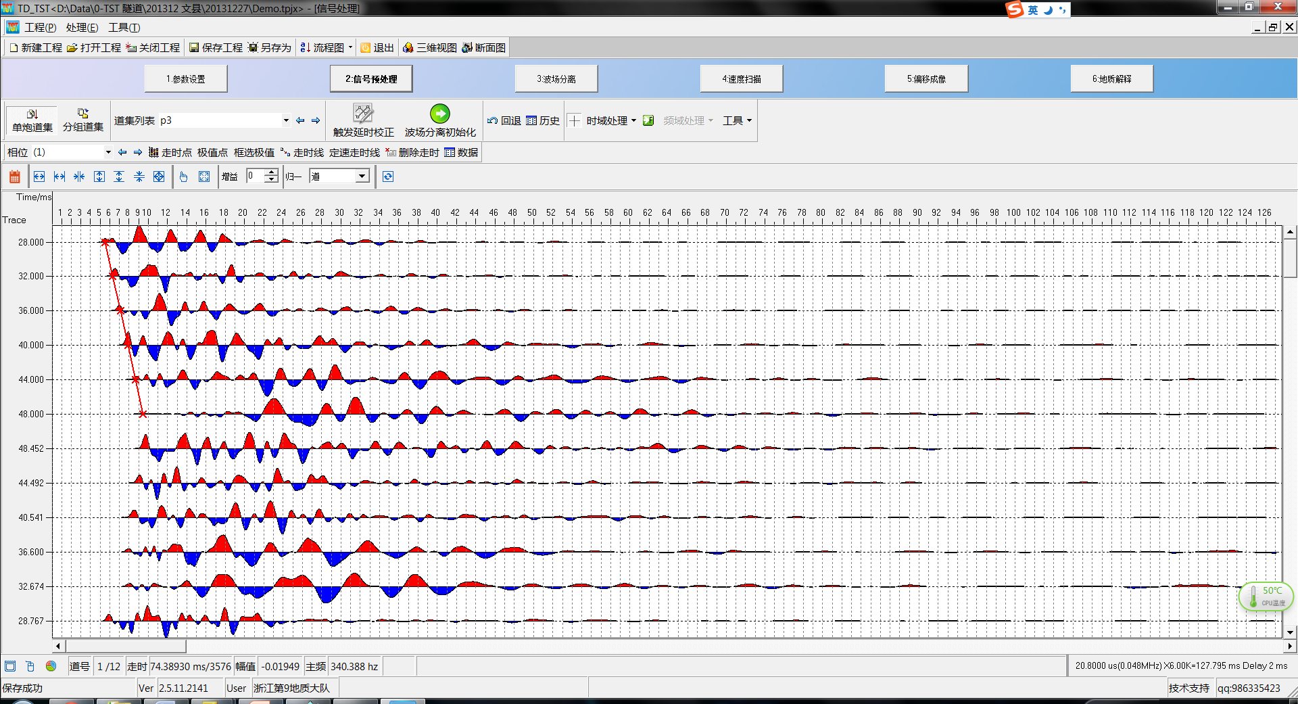Click the refresh icon beside the 归一 dropdown
1298x704 pixels.
click(x=387, y=177)
